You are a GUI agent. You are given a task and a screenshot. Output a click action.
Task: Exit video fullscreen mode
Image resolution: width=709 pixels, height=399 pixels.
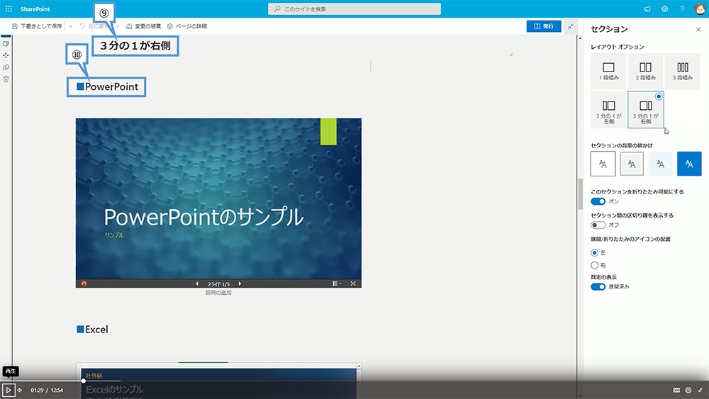[x=700, y=390]
